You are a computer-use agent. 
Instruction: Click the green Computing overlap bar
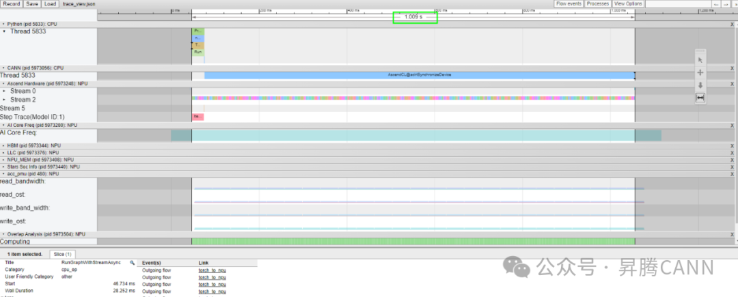point(413,242)
